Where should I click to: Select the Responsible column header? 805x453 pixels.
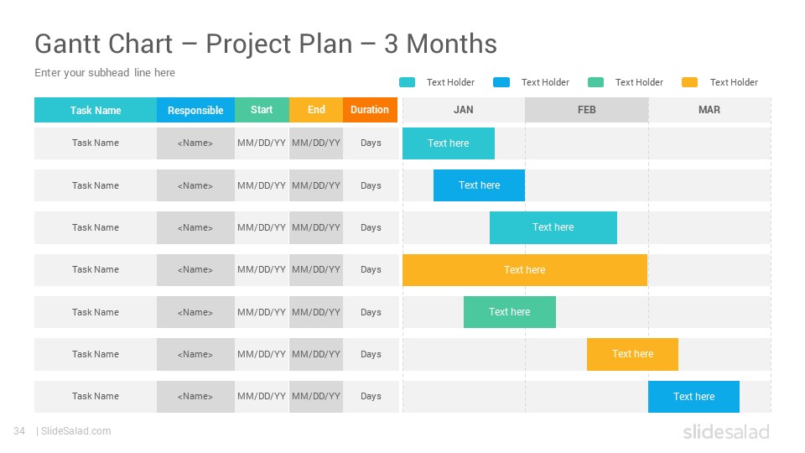point(195,110)
